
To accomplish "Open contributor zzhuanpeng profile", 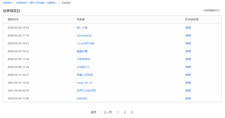I will 84,36.
